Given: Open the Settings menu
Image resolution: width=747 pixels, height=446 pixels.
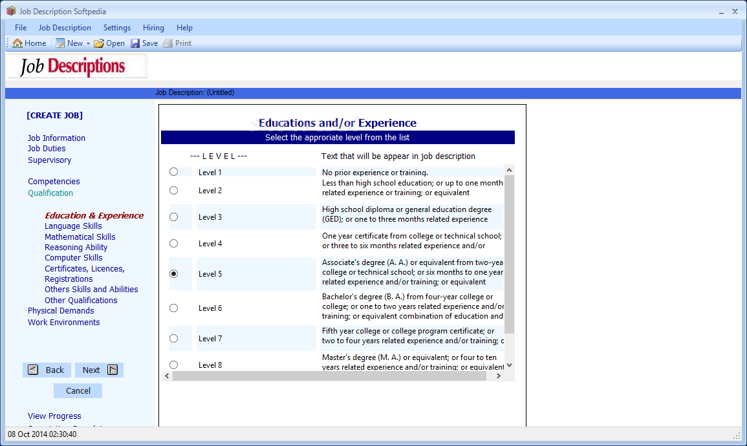Looking at the screenshot, I should (x=116, y=28).
